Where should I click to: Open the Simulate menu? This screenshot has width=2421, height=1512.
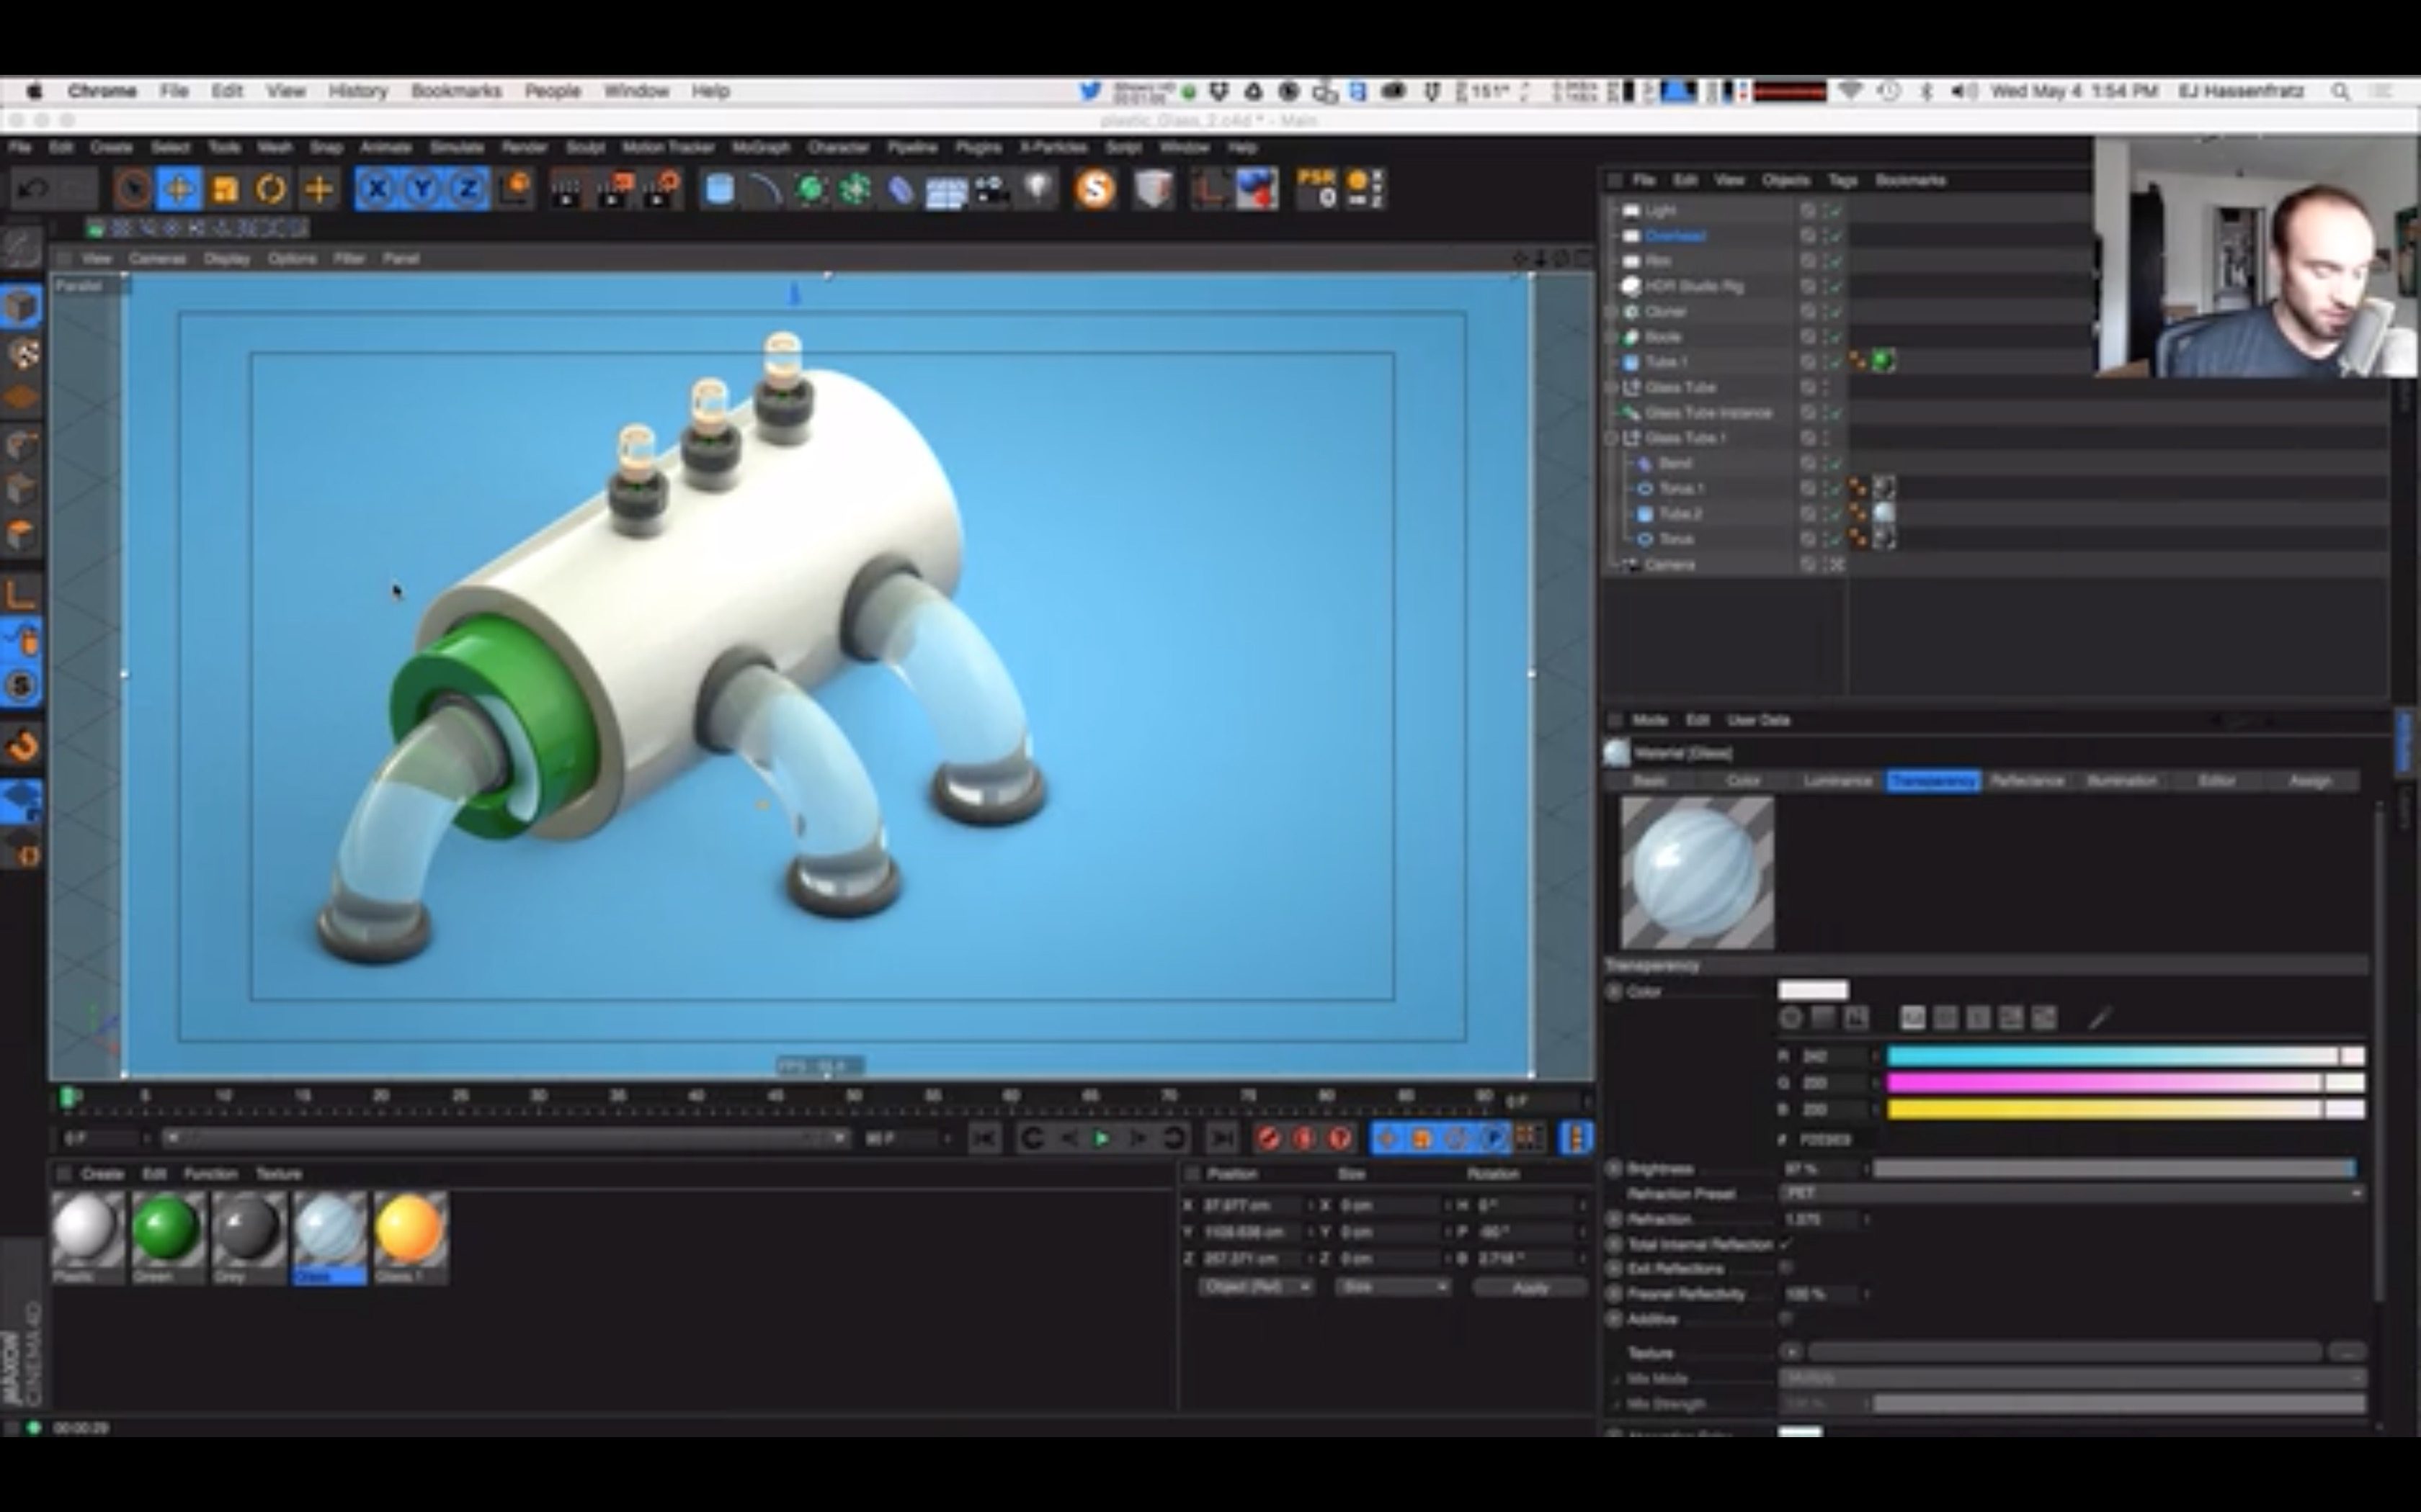(x=458, y=148)
